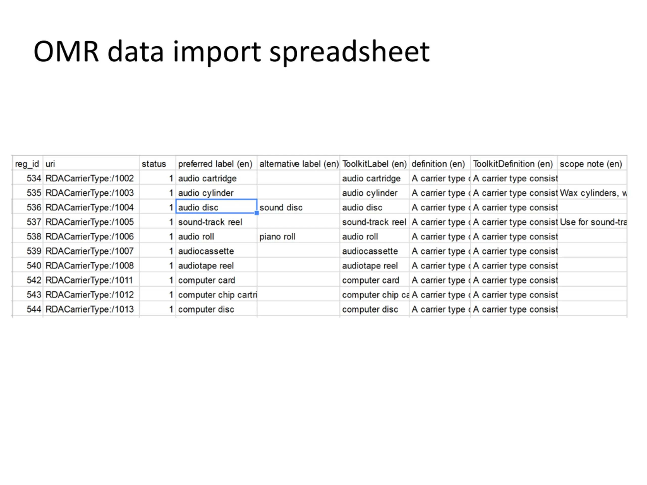647x485 pixels.
Task: Select the selected 'audio disc' preferred label cell
Action: [216, 207]
